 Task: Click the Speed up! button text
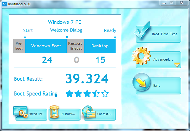pos(35,114)
